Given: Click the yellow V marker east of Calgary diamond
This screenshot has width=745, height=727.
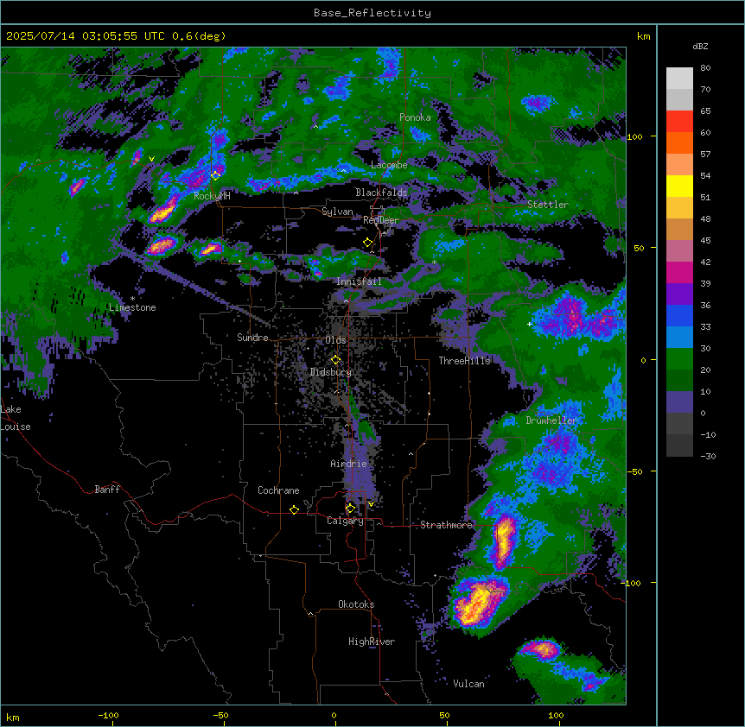Looking at the screenshot, I should 371,504.
